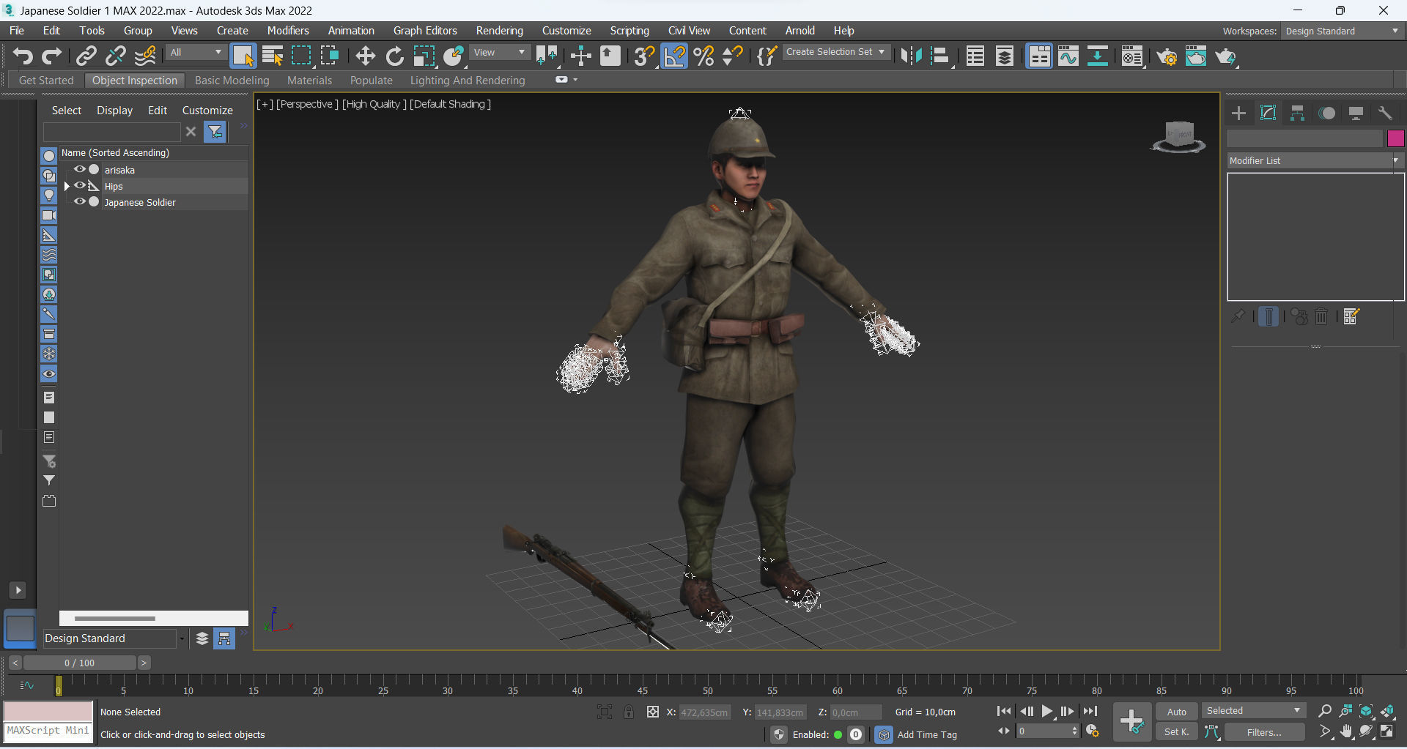Image resolution: width=1407 pixels, height=749 pixels.
Task: Click the Redo arrow icon
Action: tap(51, 56)
